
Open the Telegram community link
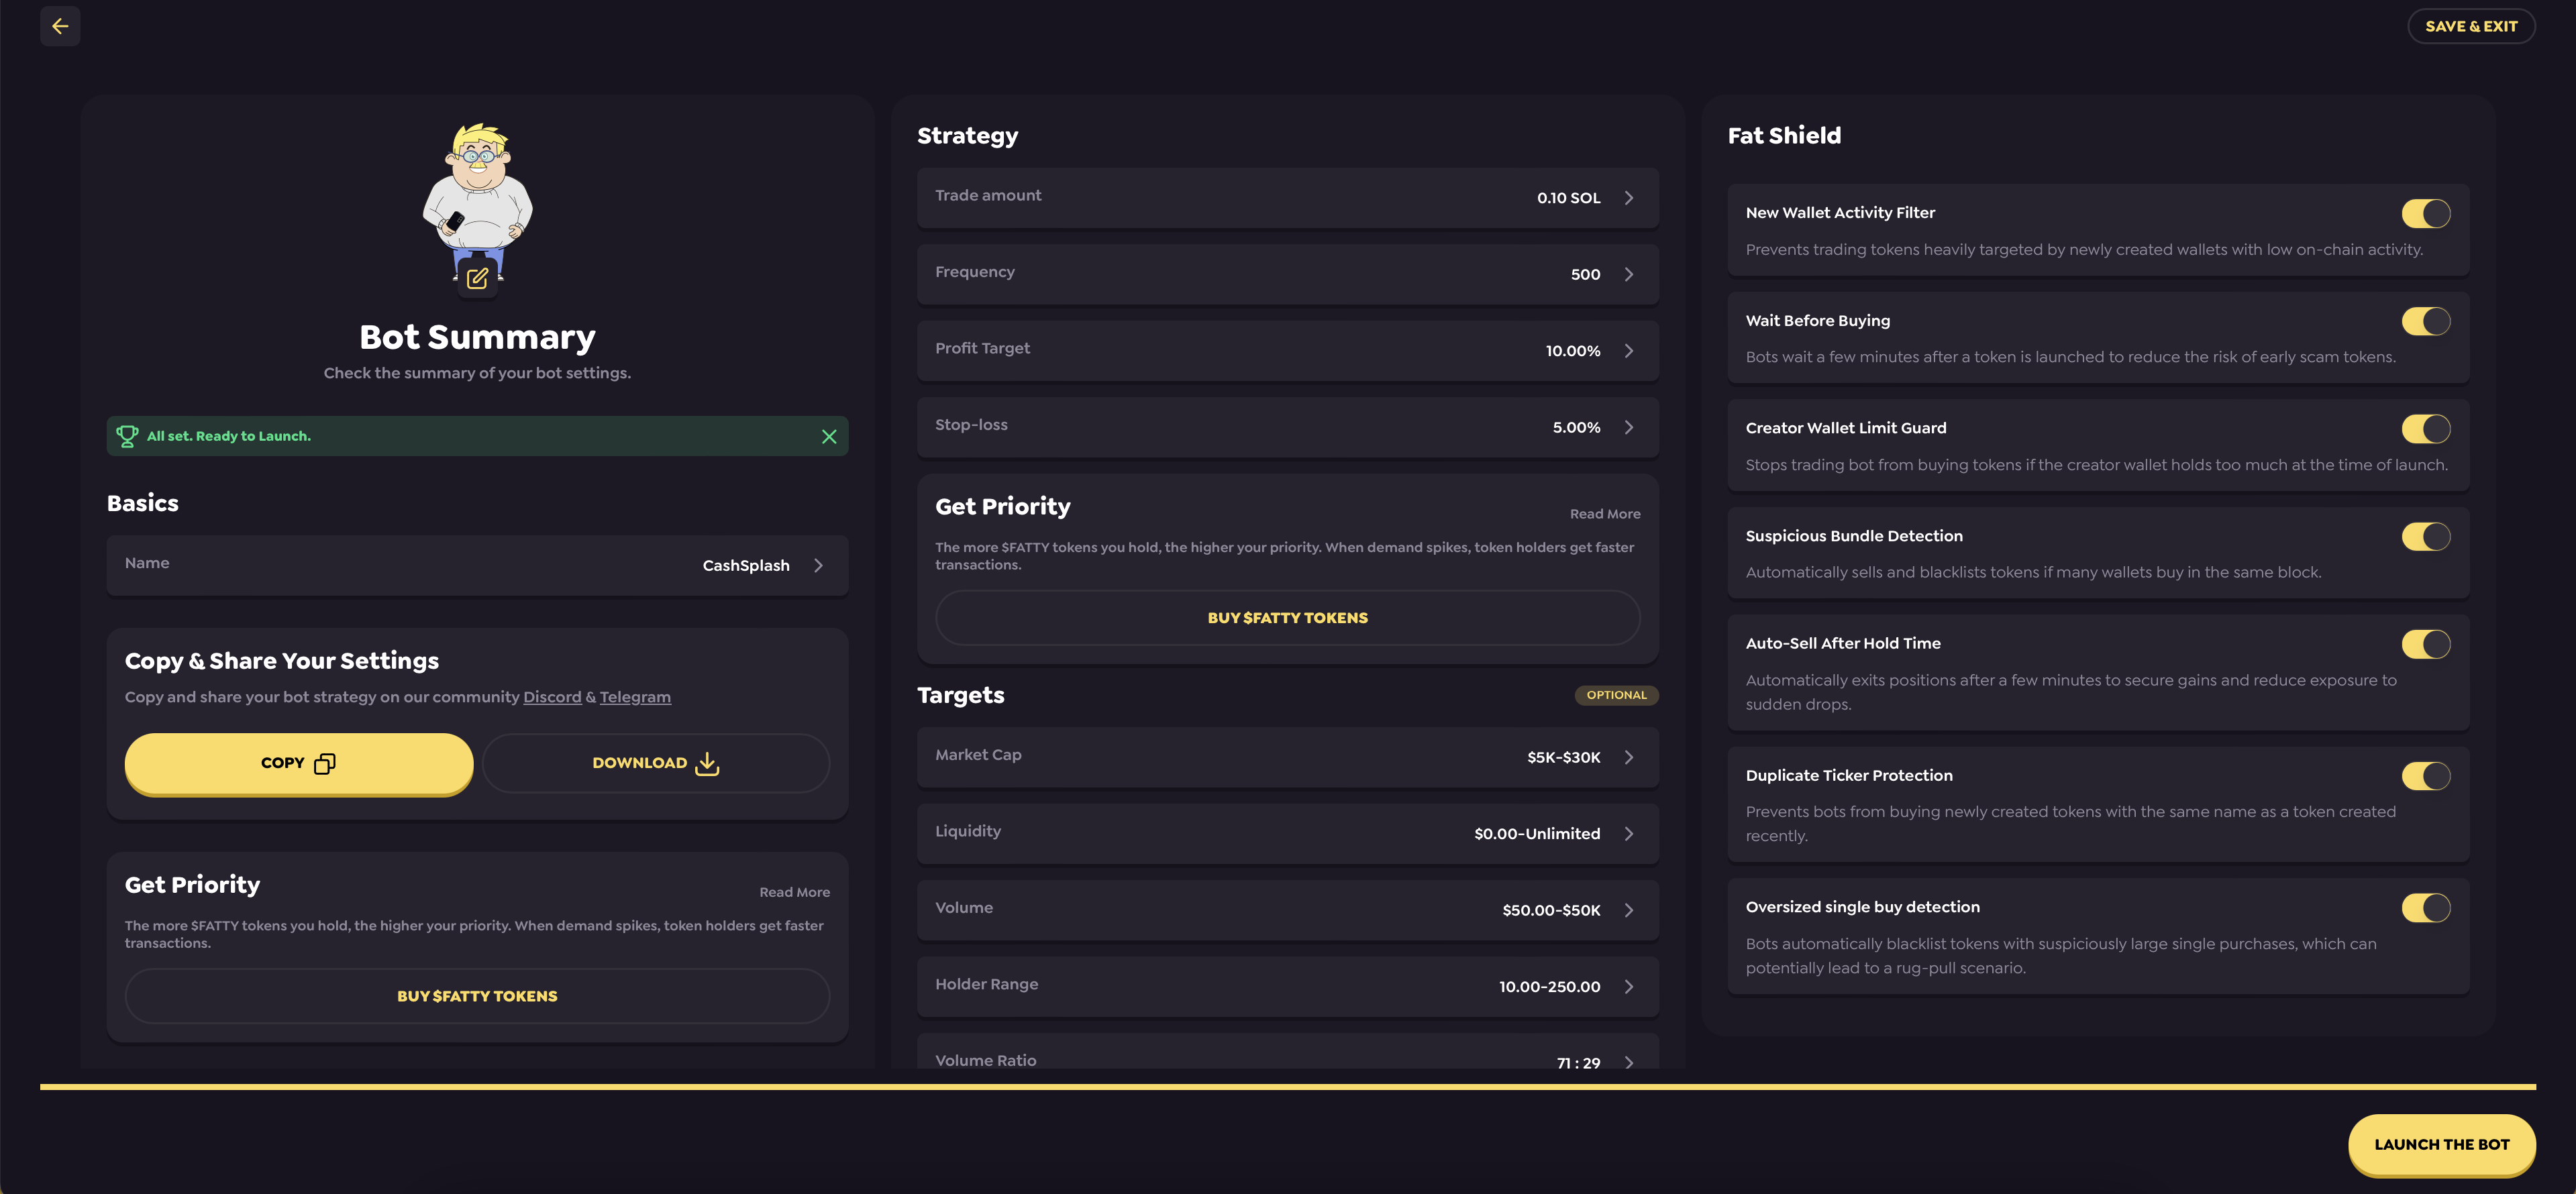pos(635,697)
